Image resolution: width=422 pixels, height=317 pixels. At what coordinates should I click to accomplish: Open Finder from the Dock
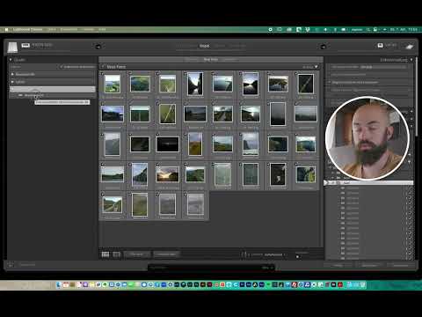click(59, 284)
